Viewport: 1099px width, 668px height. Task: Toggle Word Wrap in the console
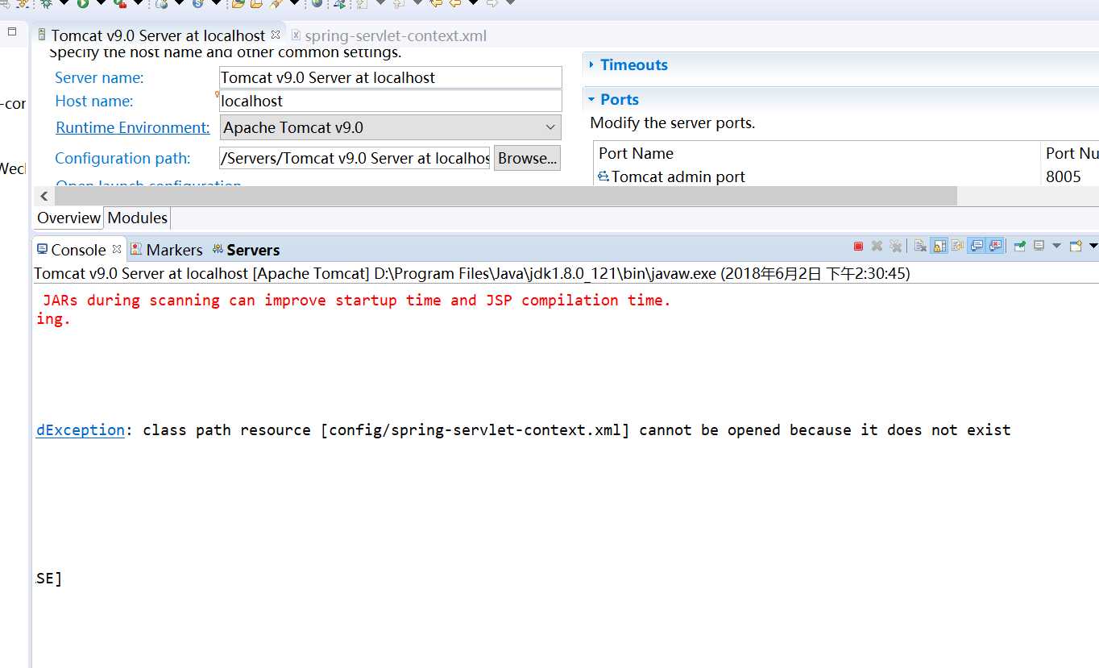(957, 247)
